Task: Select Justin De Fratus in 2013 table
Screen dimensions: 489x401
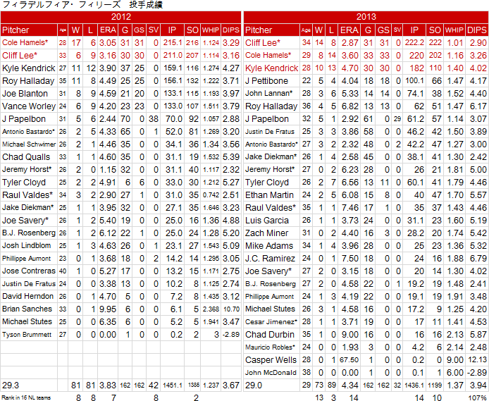Action: click(270, 132)
